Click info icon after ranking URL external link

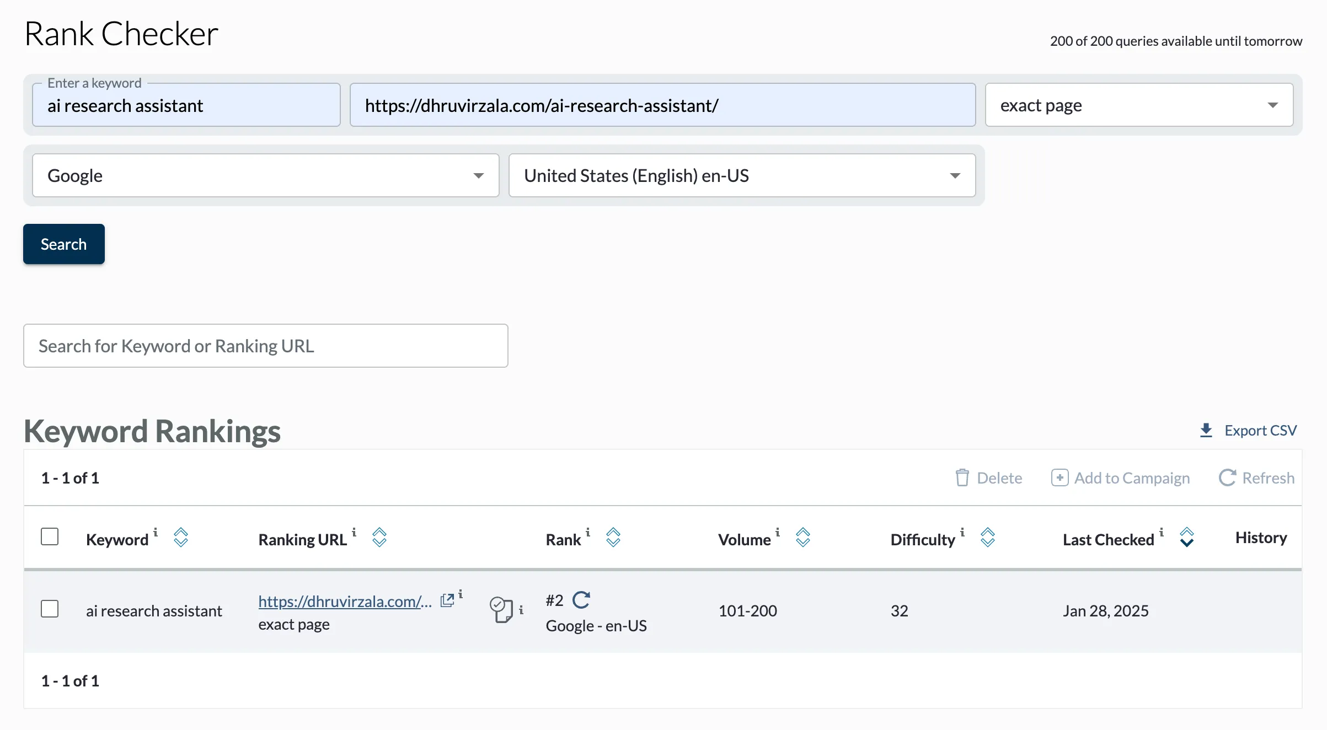tap(461, 594)
